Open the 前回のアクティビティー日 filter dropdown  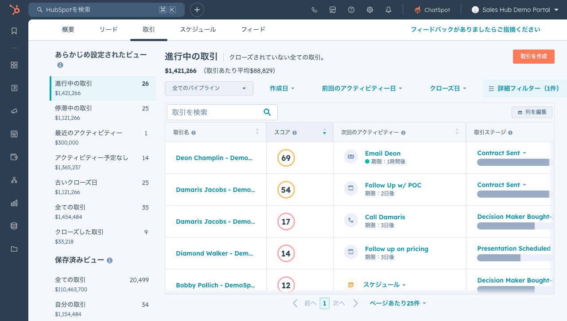(362, 88)
